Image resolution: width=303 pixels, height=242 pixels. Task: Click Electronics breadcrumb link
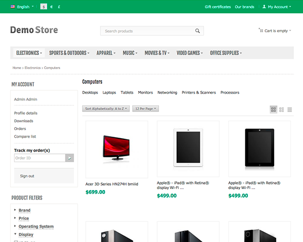coord(33,68)
